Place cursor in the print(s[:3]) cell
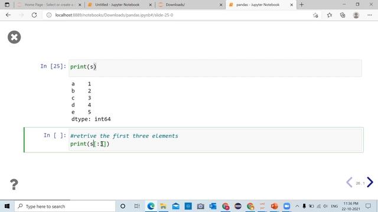Screen dimensions: 378x212 215,140
